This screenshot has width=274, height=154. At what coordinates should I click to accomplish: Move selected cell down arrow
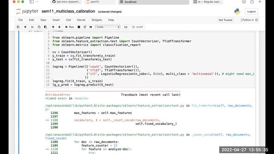pos(60,27)
